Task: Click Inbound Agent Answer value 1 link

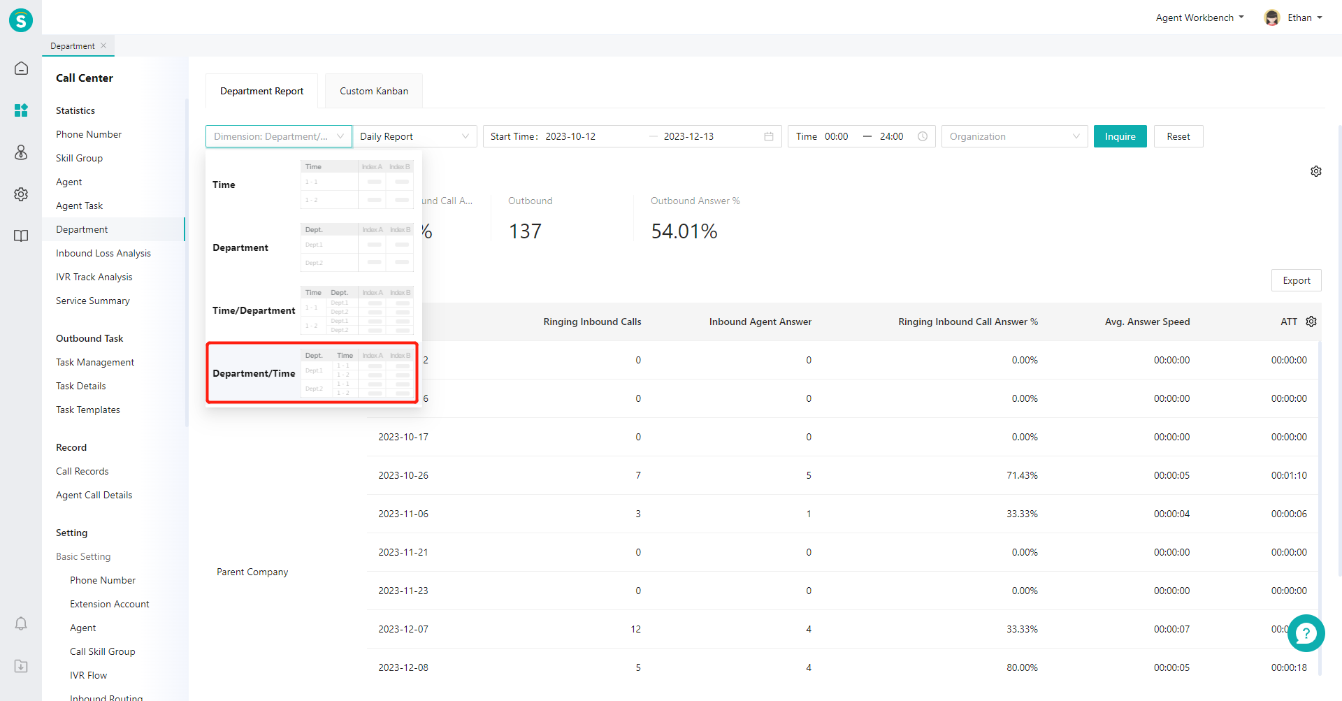Action: click(809, 514)
